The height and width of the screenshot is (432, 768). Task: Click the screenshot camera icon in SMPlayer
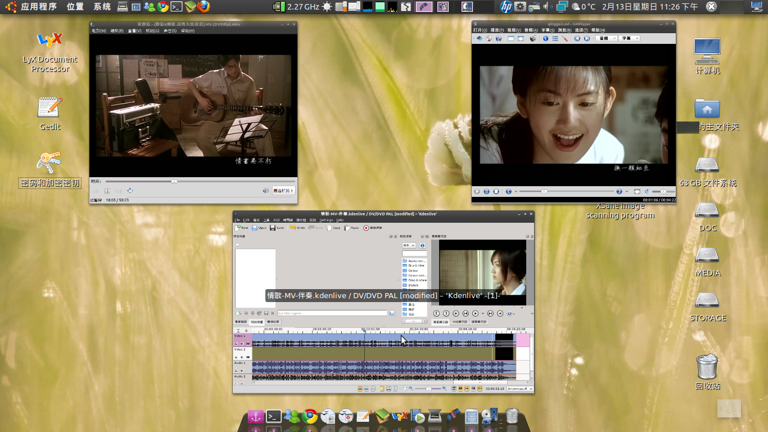[533, 38]
